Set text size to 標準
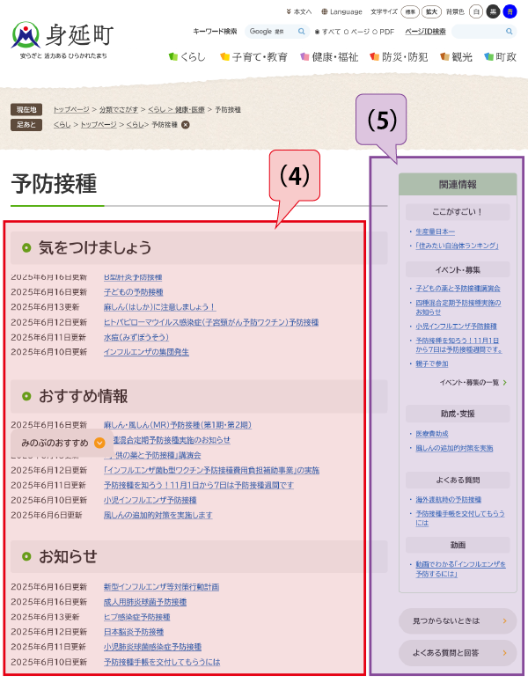The width and height of the screenshot is (528, 690). tap(410, 12)
